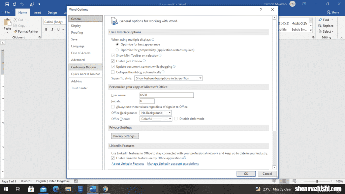Select Display in Word Options sidebar
The image size is (345, 194).
[85, 26]
